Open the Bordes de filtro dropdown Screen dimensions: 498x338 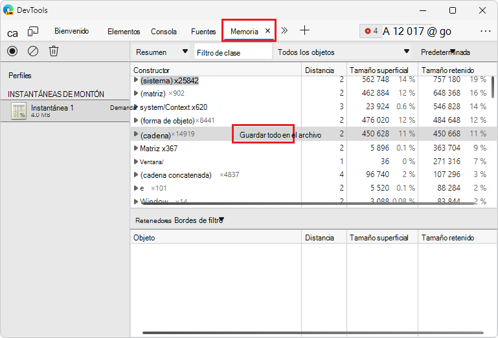(x=199, y=220)
